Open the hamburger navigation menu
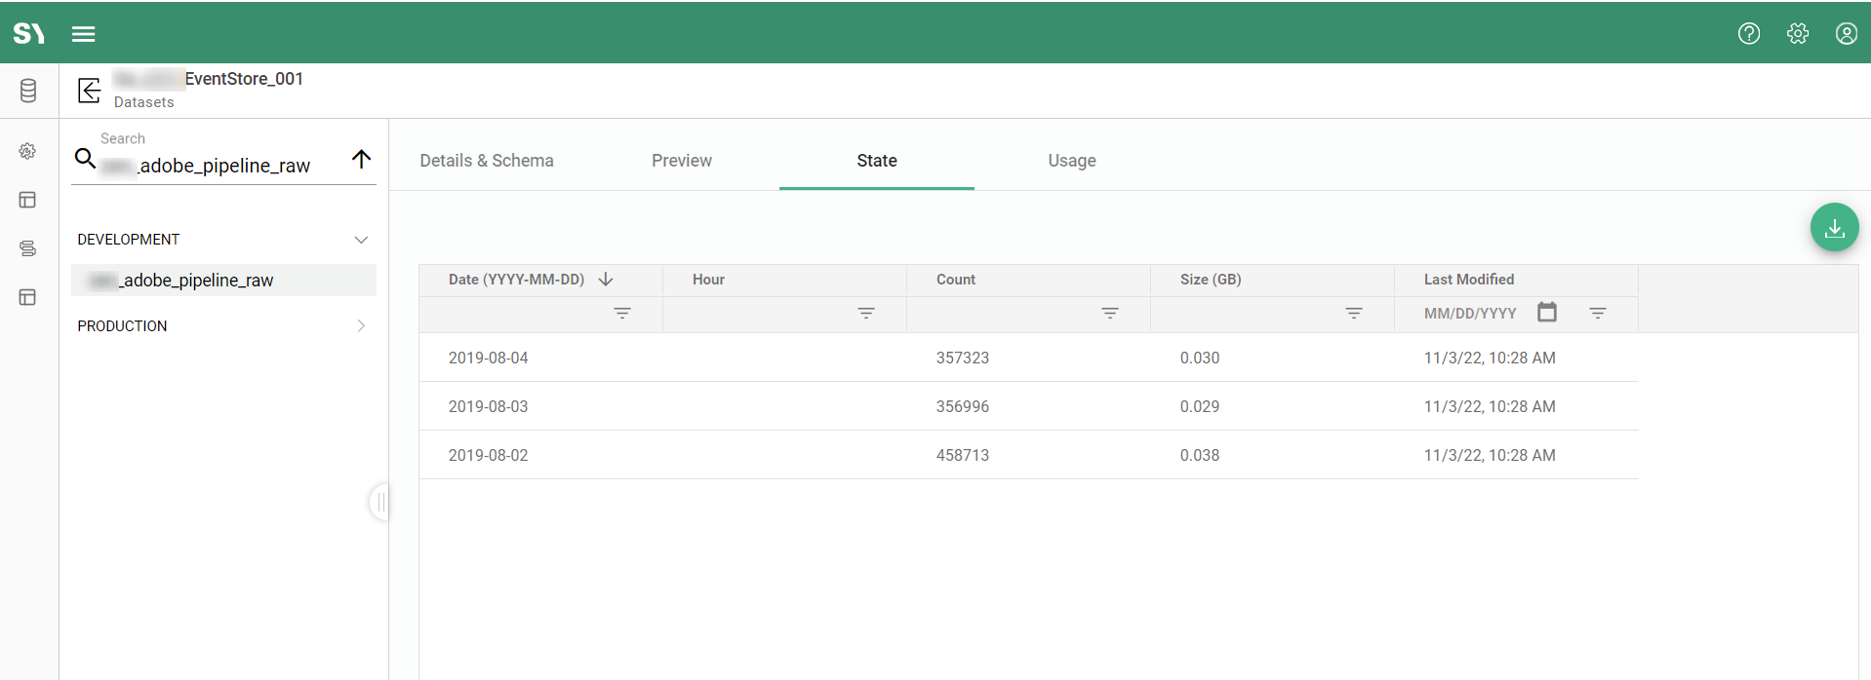Image resolution: width=1871 pixels, height=680 pixels. (x=84, y=34)
